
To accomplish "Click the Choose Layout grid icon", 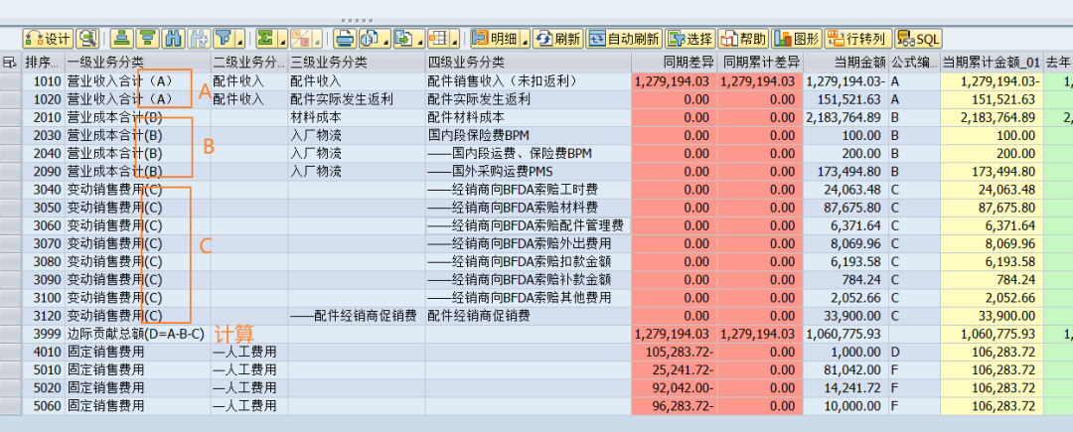I will 439,39.
